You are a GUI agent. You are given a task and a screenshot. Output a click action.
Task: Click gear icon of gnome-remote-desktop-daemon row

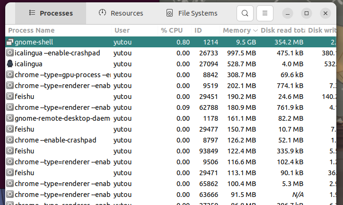coord(10,118)
